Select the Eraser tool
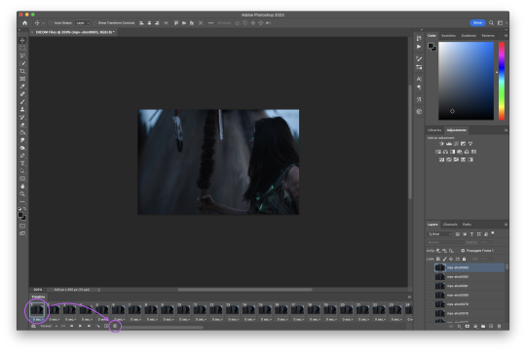The width and height of the screenshot is (526, 352). (x=22, y=124)
